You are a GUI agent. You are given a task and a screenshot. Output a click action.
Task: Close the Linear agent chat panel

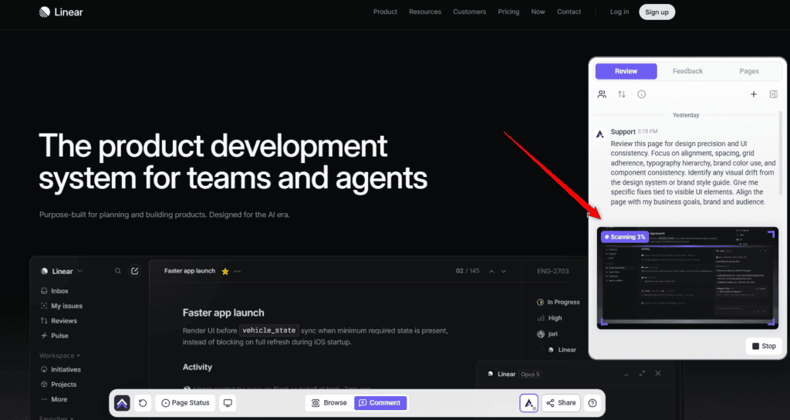[658, 374]
